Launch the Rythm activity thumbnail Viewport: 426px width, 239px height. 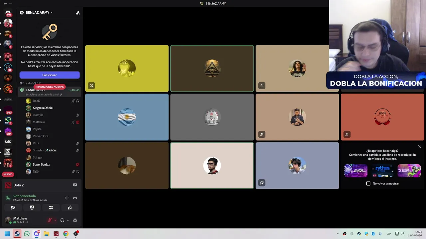pos(382,171)
